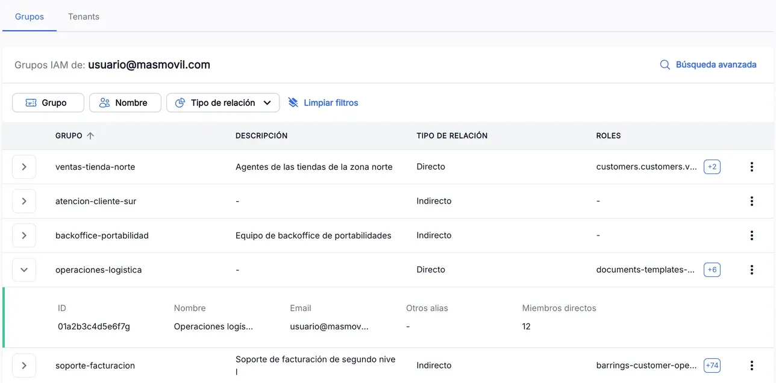Select the group name ventas-tienda-norte

coord(95,167)
